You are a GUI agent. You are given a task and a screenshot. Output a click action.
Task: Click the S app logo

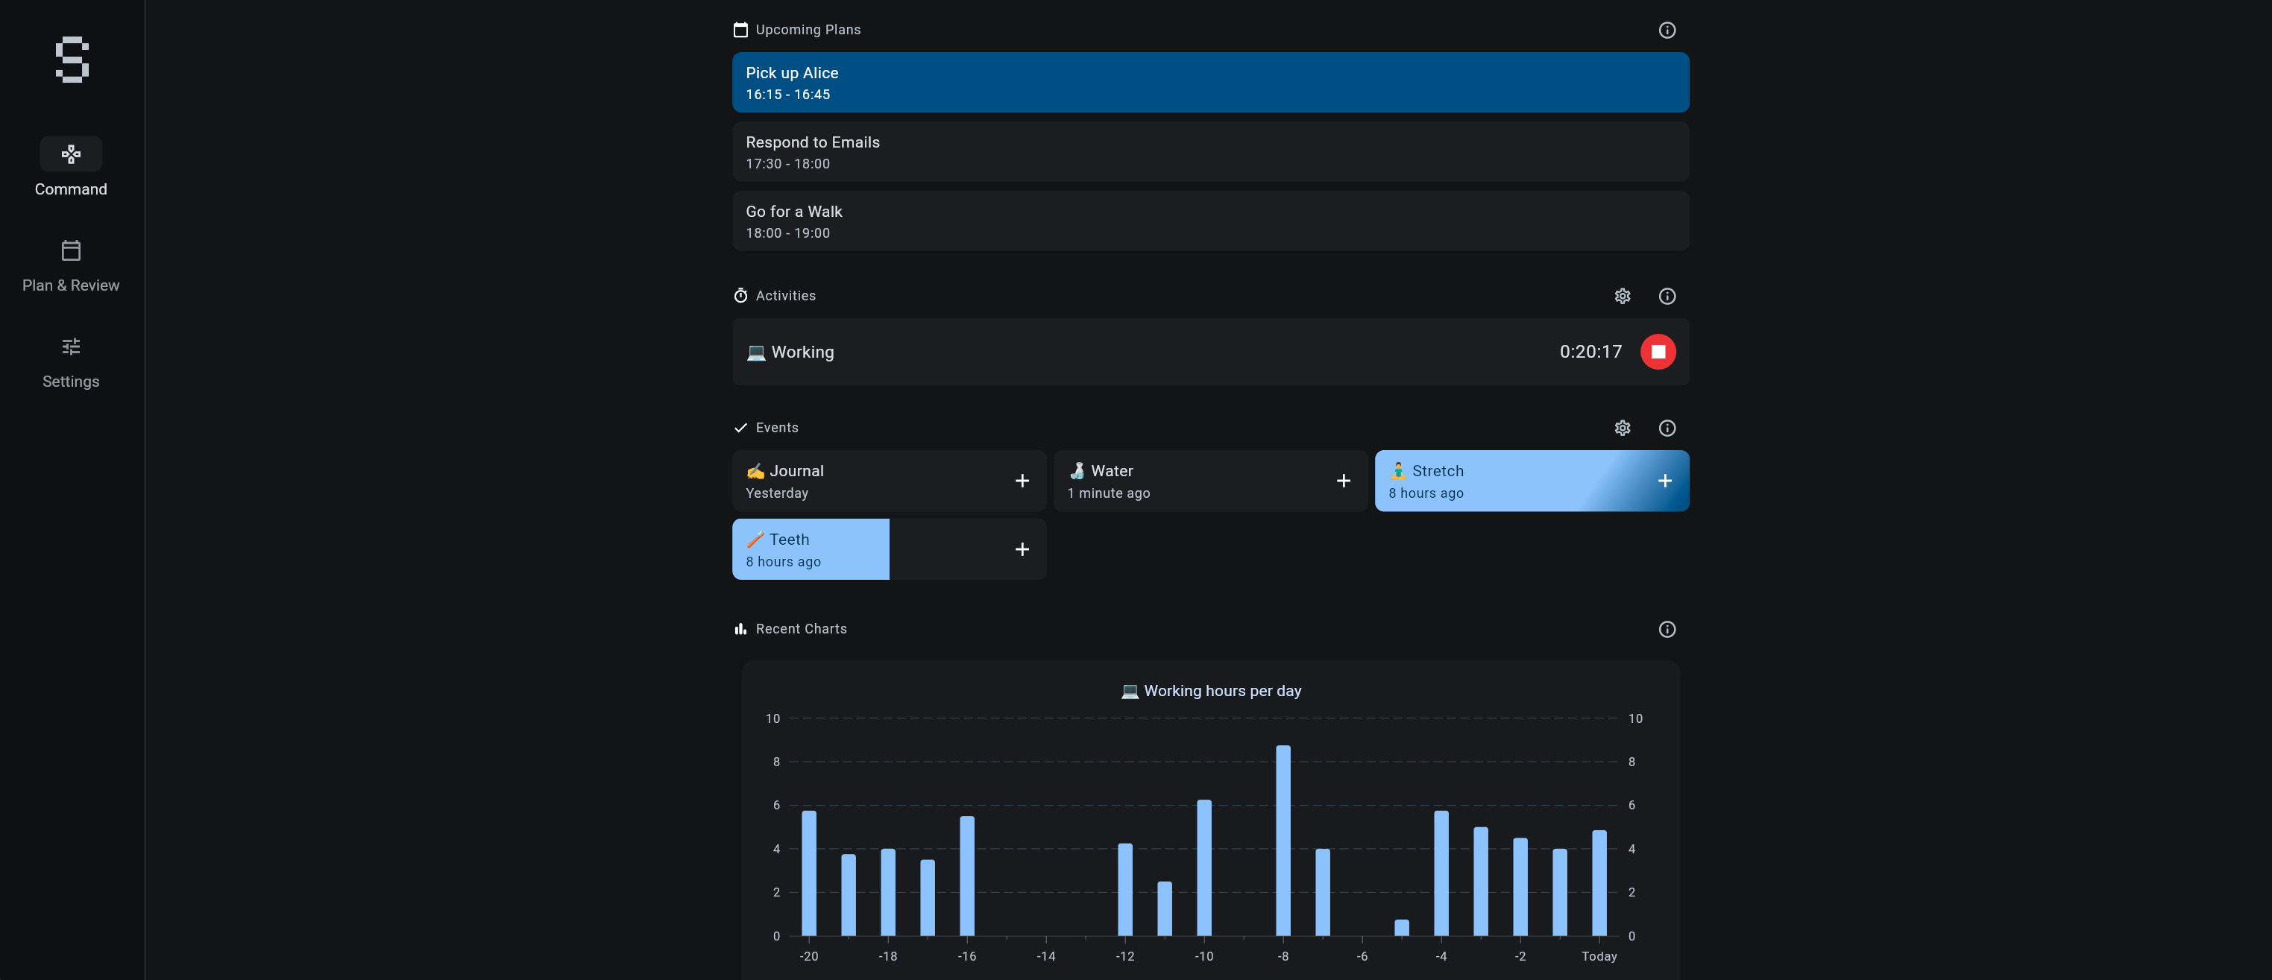[72, 60]
